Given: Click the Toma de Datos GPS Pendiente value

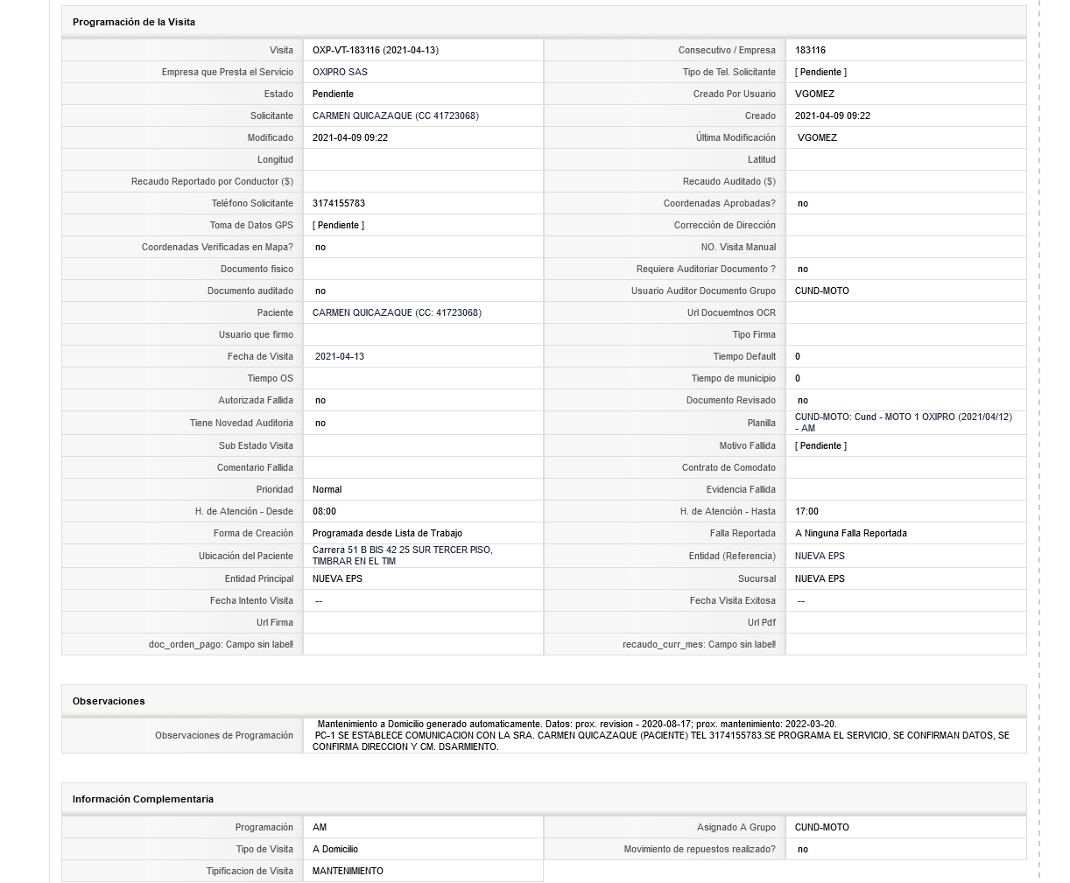Looking at the screenshot, I should pos(338,225).
